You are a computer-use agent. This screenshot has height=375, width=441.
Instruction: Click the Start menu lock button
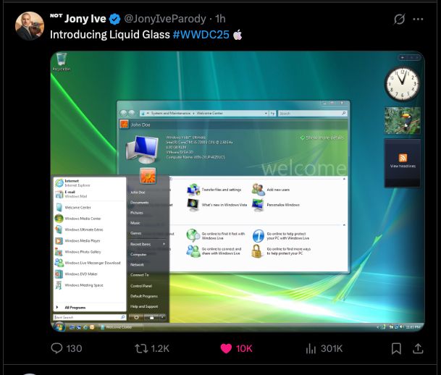coord(152,317)
